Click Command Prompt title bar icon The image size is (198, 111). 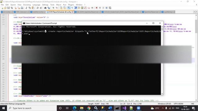point(24,23)
